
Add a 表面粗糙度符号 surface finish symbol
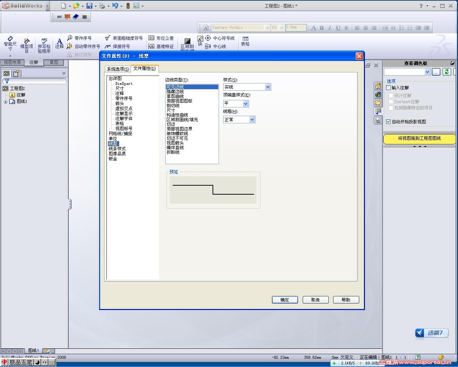[124, 38]
